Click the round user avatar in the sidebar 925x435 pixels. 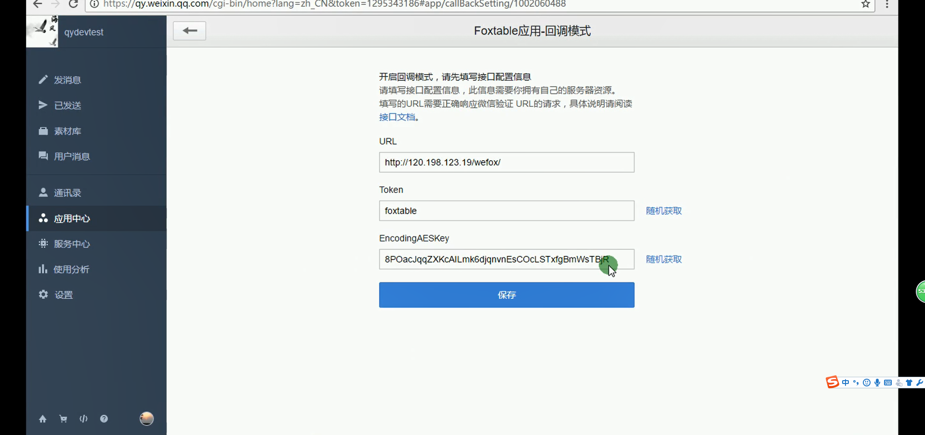[146, 419]
